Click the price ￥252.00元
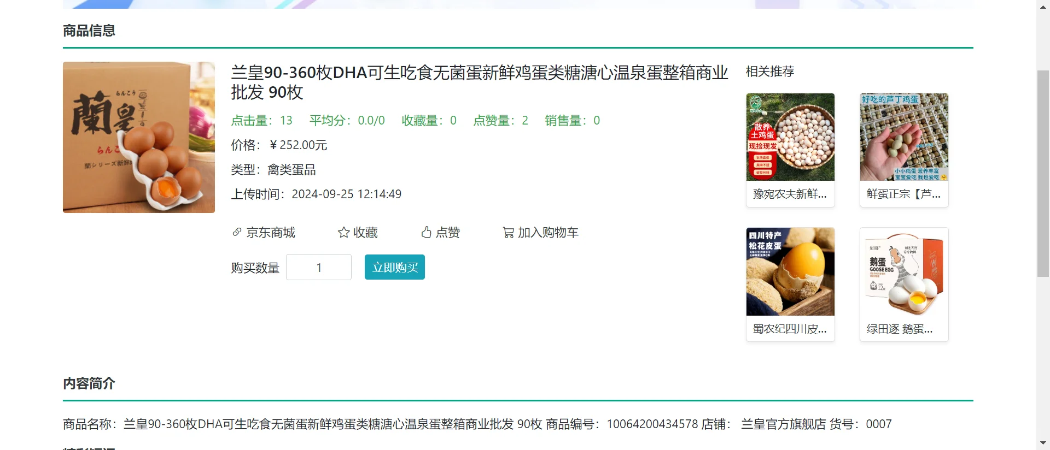 click(297, 145)
